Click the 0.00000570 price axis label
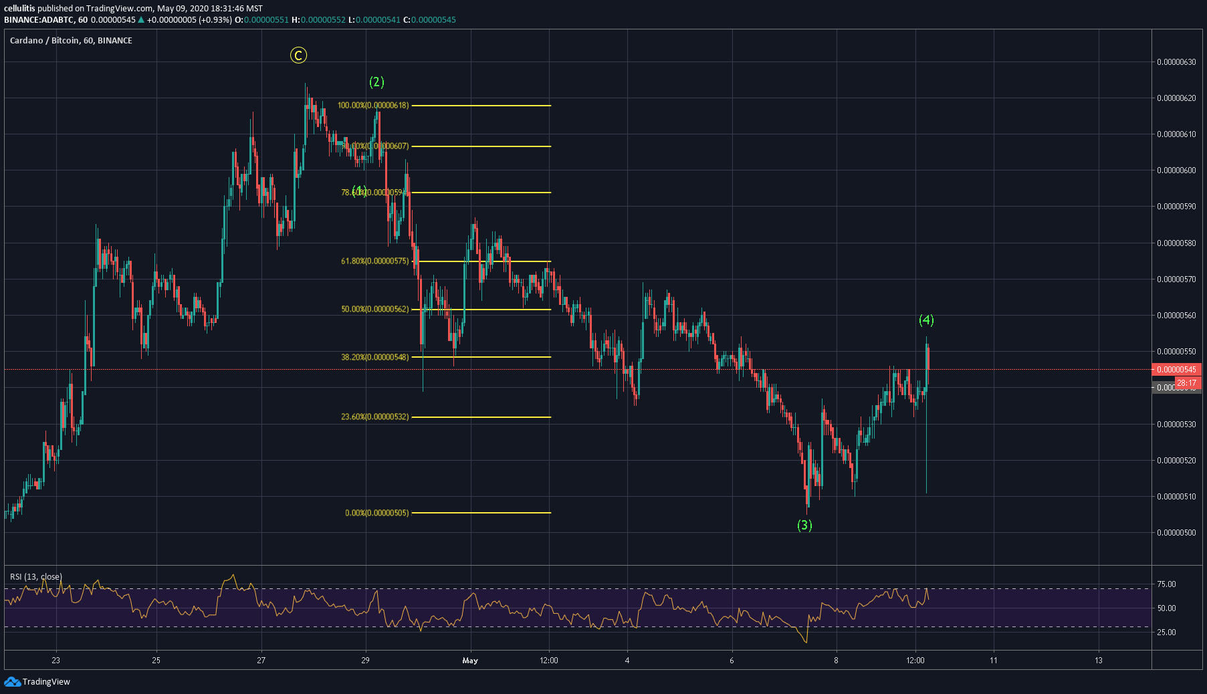Screen dimensions: 1207x694 point(1176,279)
